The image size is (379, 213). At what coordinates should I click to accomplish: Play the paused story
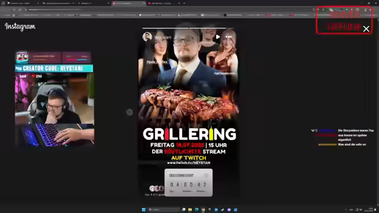[x=218, y=37]
